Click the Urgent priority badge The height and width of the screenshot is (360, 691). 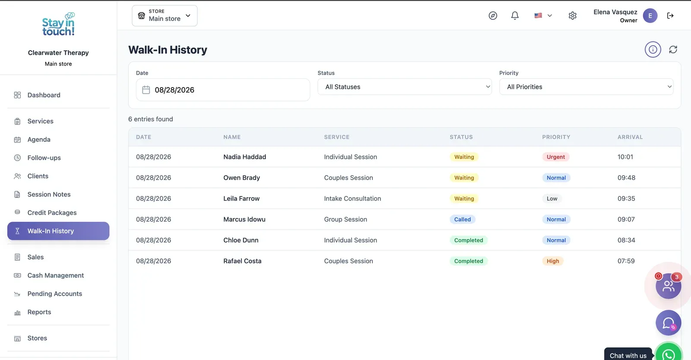pyautogui.click(x=556, y=157)
